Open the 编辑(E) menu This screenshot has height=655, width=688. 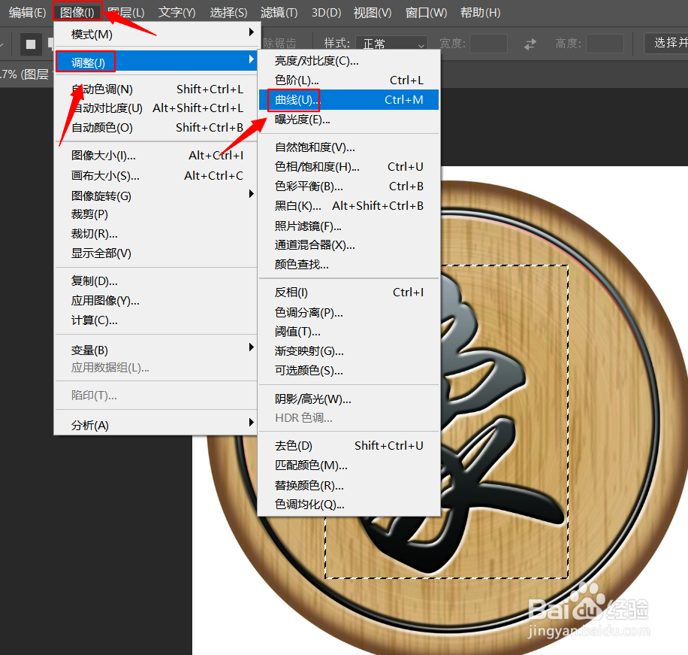click(27, 12)
